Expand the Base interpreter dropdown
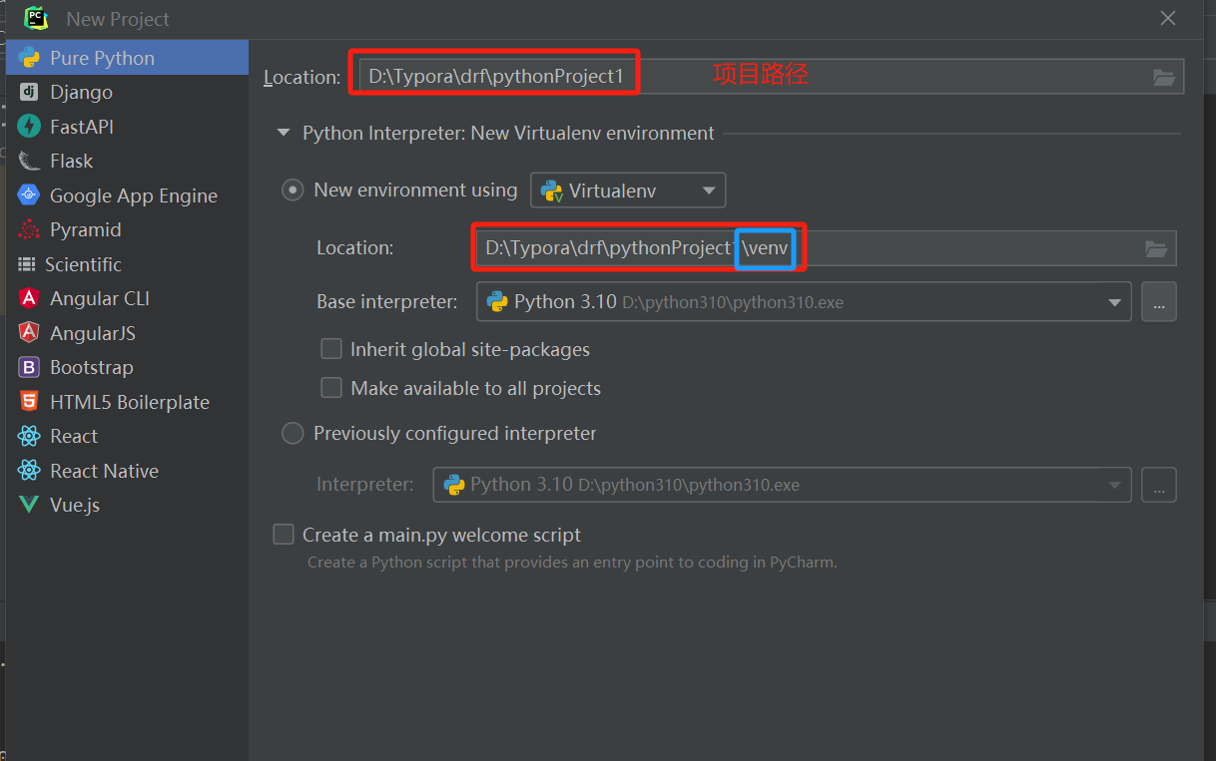Viewport: 1216px width, 761px height. pyautogui.click(x=1115, y=302)
